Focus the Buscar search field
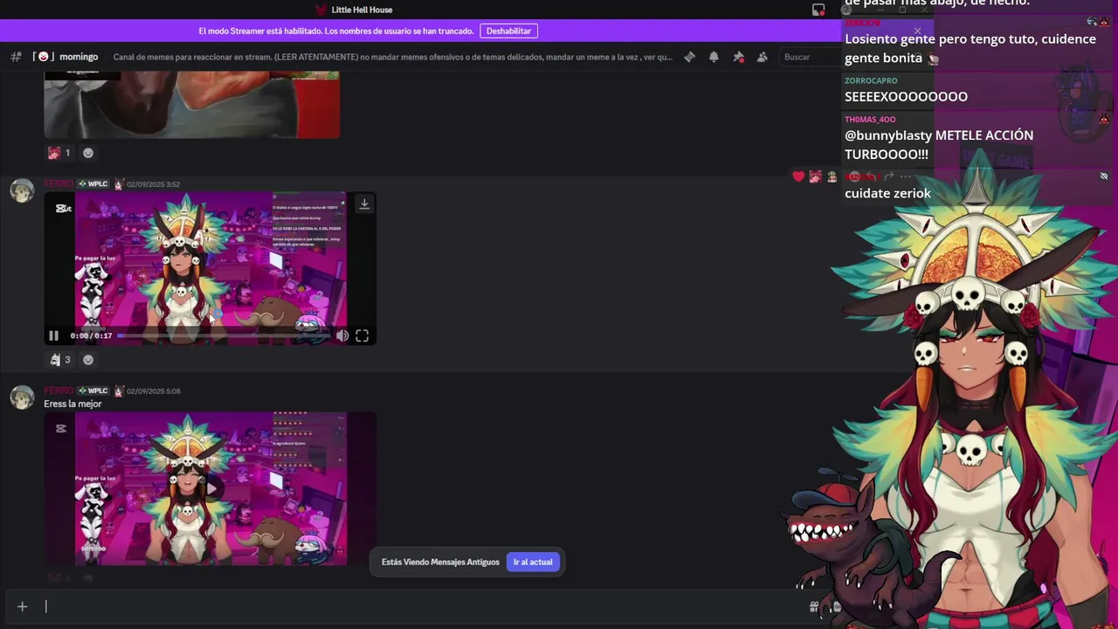 (808, 57)
